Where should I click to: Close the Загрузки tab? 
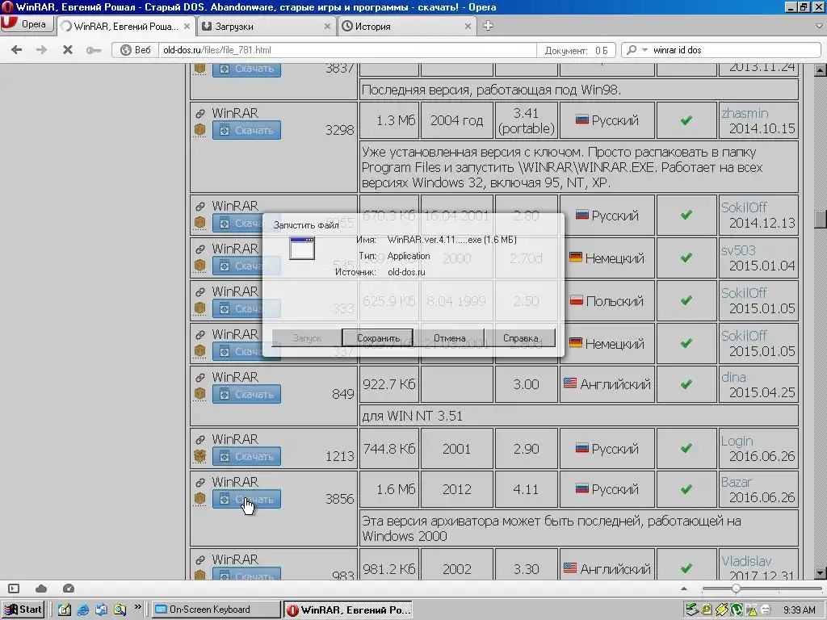327,27
